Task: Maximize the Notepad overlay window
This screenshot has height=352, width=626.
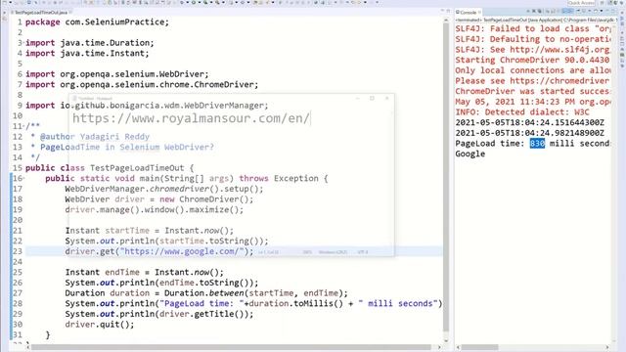Action: pos(372,98)
